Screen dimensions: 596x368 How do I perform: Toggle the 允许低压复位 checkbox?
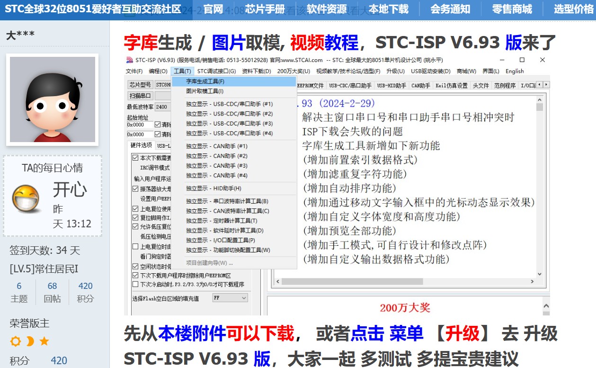[x=135, y=226]
